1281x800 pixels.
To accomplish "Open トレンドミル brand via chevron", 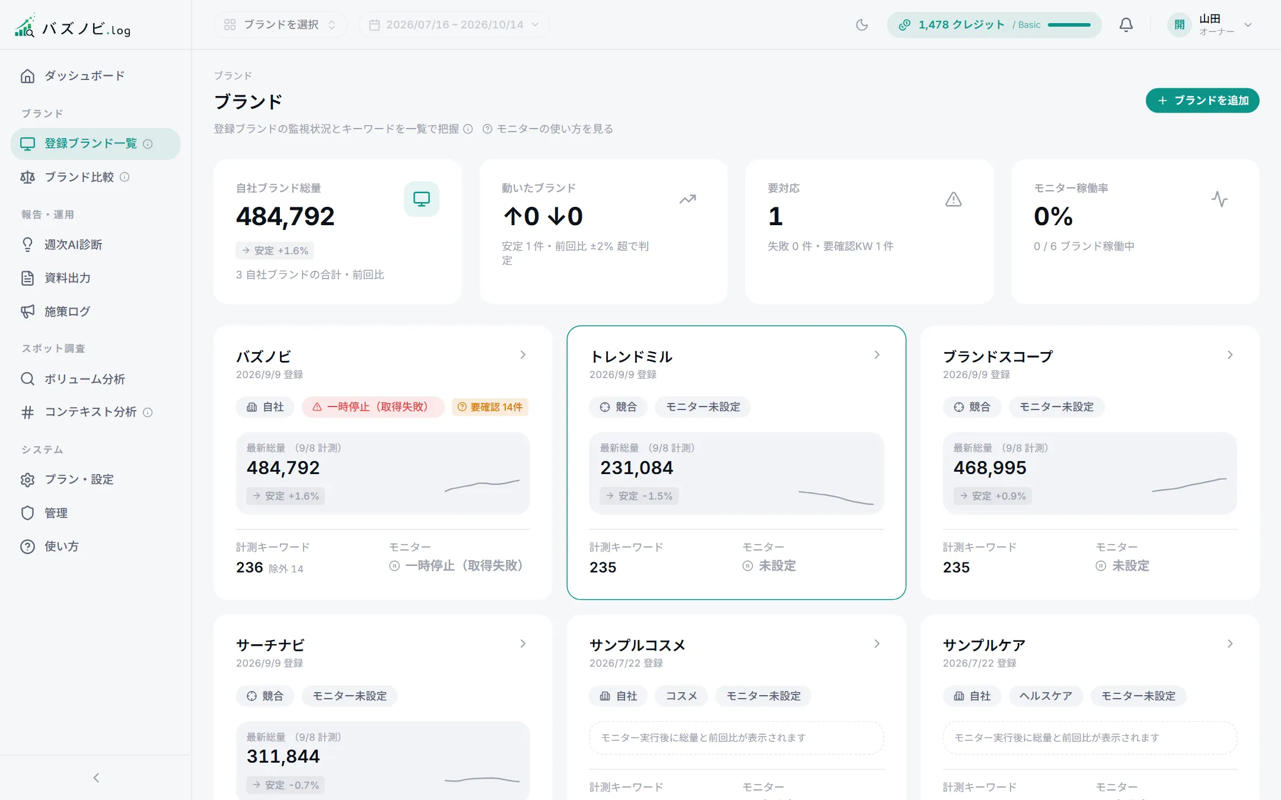I will coord(877,355).
